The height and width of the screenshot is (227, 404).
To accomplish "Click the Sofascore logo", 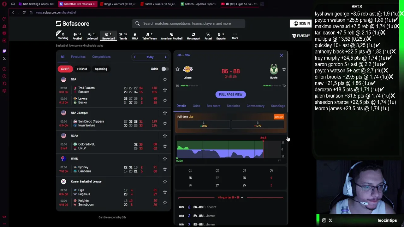I will (73, 24).
